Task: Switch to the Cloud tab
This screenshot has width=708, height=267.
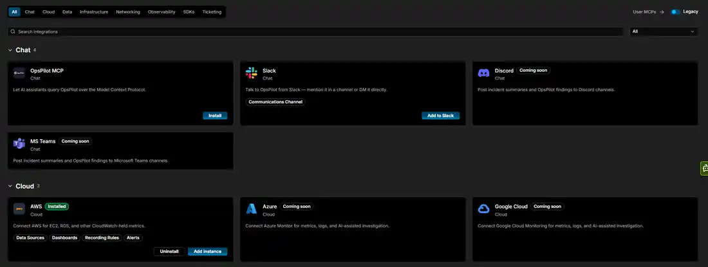Action: 48,12
